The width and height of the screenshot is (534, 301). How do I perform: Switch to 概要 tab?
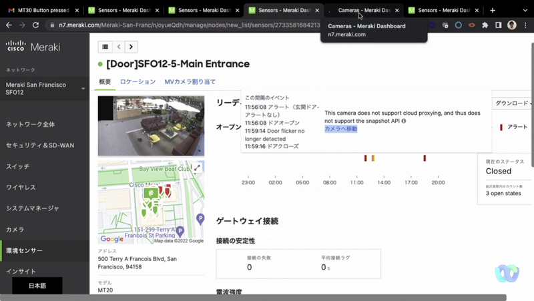click(105, 81)
